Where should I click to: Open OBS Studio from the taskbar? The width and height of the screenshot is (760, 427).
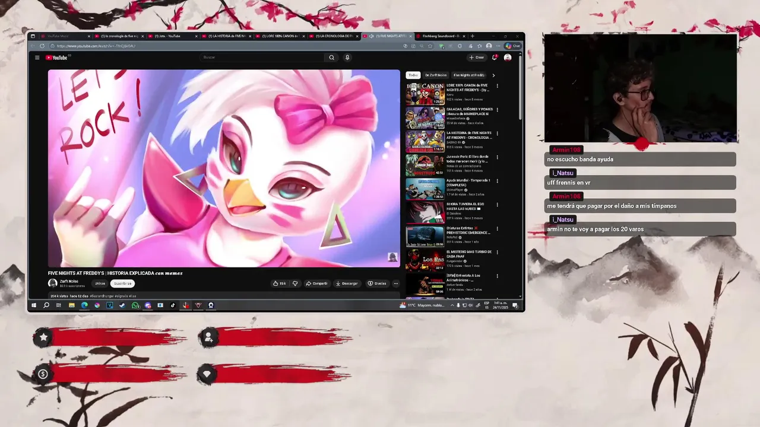coord(211,305)
